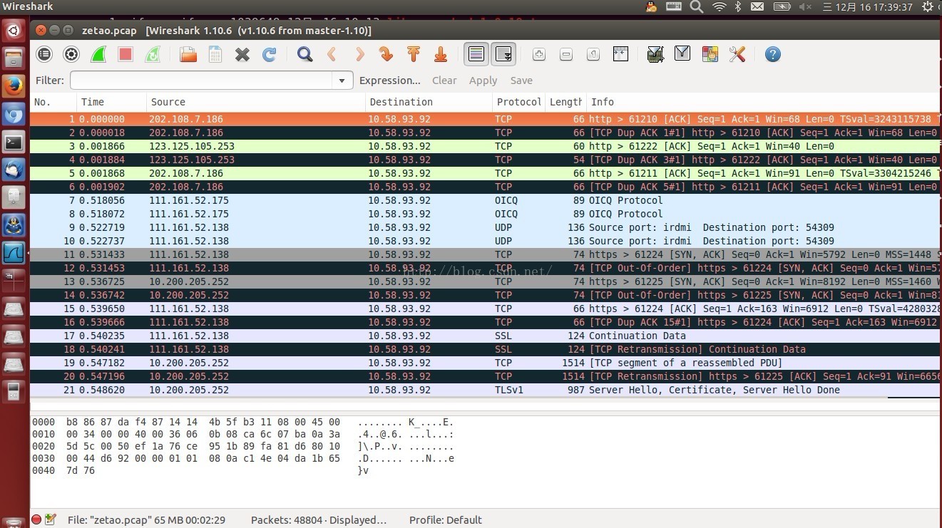Select packet 21 Server Hello row
This screenshot has height=528, width=942.
pyautogui.click(x=485, y=390)
